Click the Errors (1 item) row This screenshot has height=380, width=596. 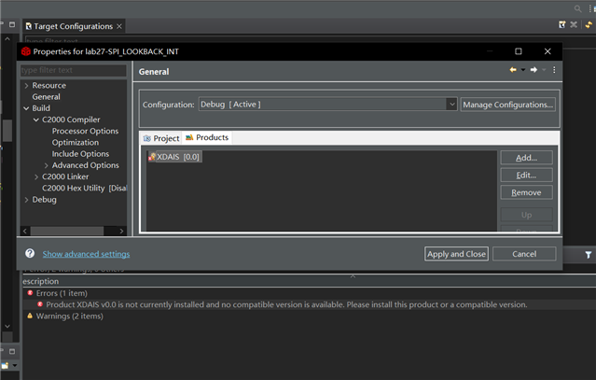[x=62, y=293]
